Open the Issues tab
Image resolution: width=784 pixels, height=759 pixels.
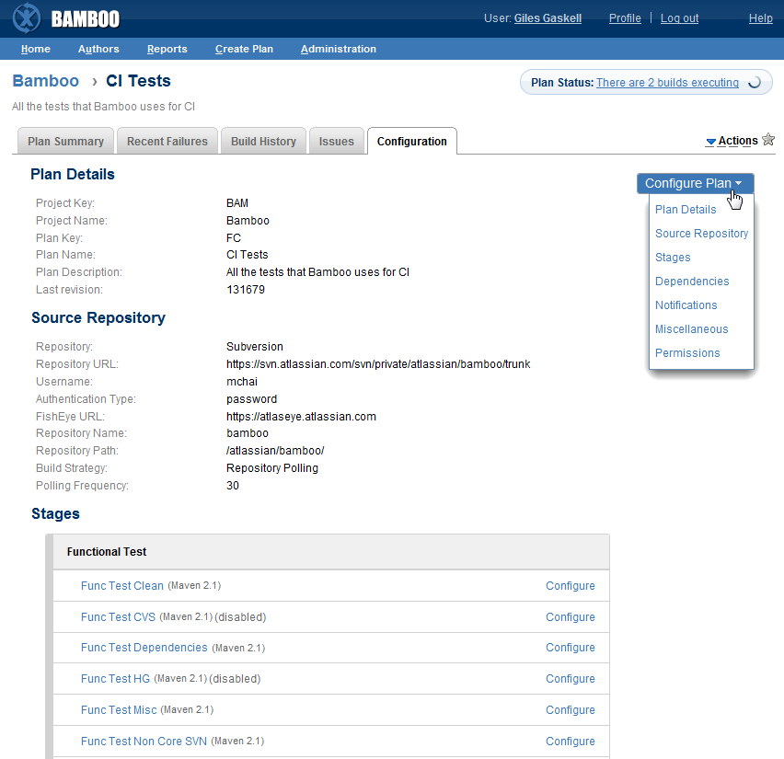[337, 142]
